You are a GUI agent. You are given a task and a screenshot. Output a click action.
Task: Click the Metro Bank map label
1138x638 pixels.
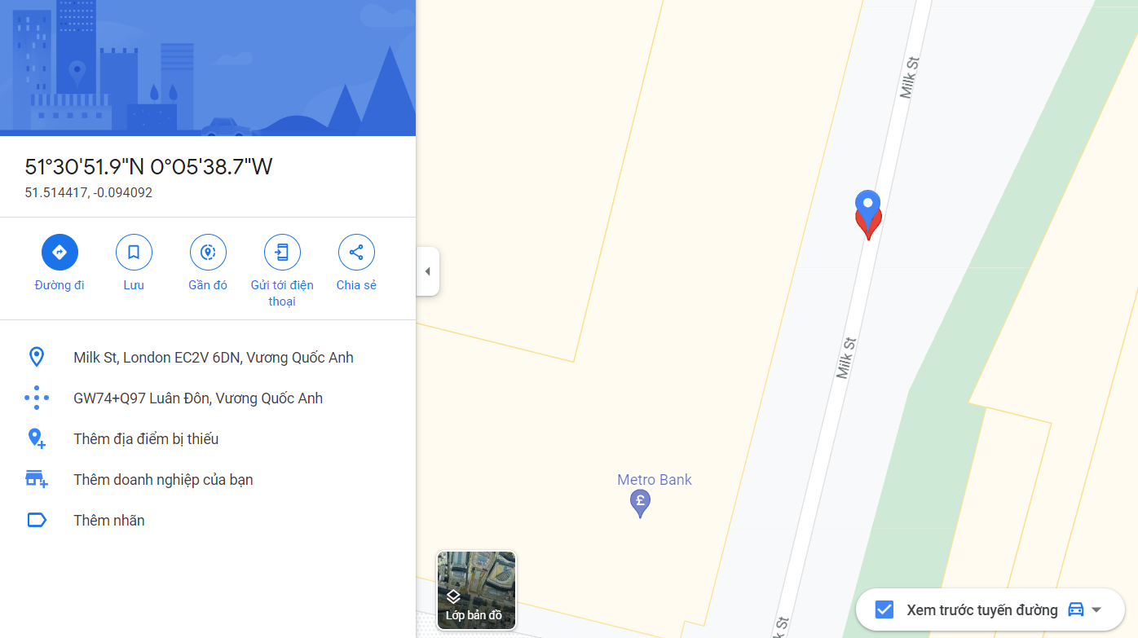click(x=655, y=480)
